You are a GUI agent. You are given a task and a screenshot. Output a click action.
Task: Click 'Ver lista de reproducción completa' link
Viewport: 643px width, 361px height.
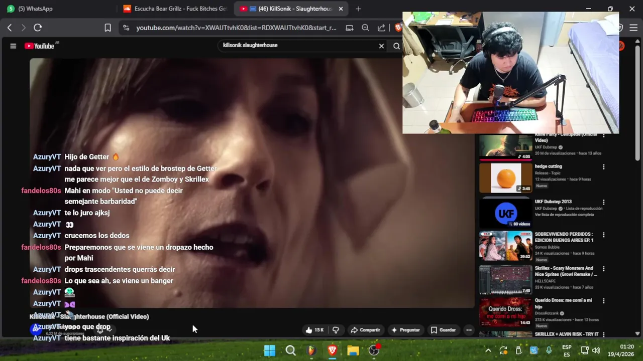coord(564,215)
